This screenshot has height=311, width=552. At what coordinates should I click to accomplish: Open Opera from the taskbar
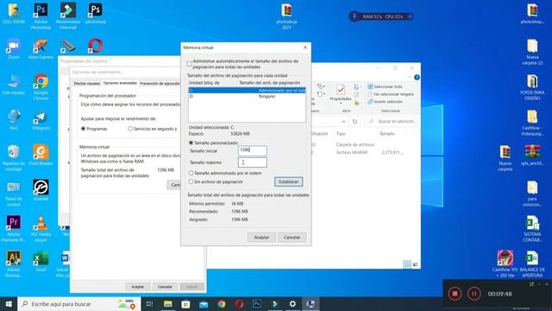coord(240,304)
